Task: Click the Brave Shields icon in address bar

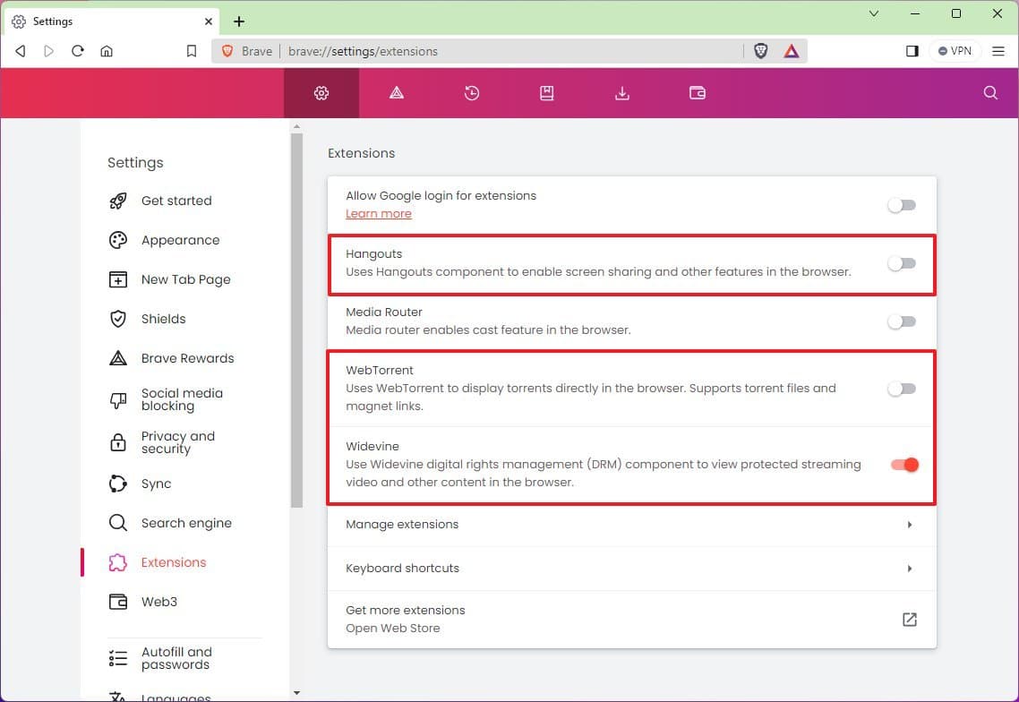Action: tap(759, 51)
